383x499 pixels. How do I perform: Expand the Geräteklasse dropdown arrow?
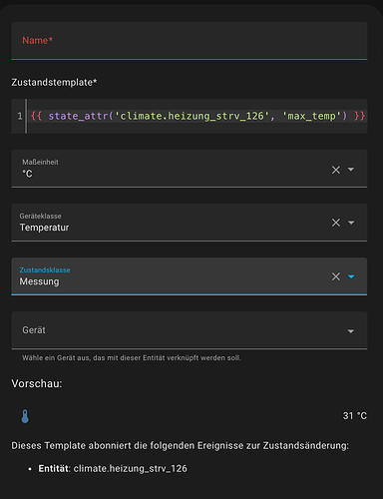[x=351, y=223]
